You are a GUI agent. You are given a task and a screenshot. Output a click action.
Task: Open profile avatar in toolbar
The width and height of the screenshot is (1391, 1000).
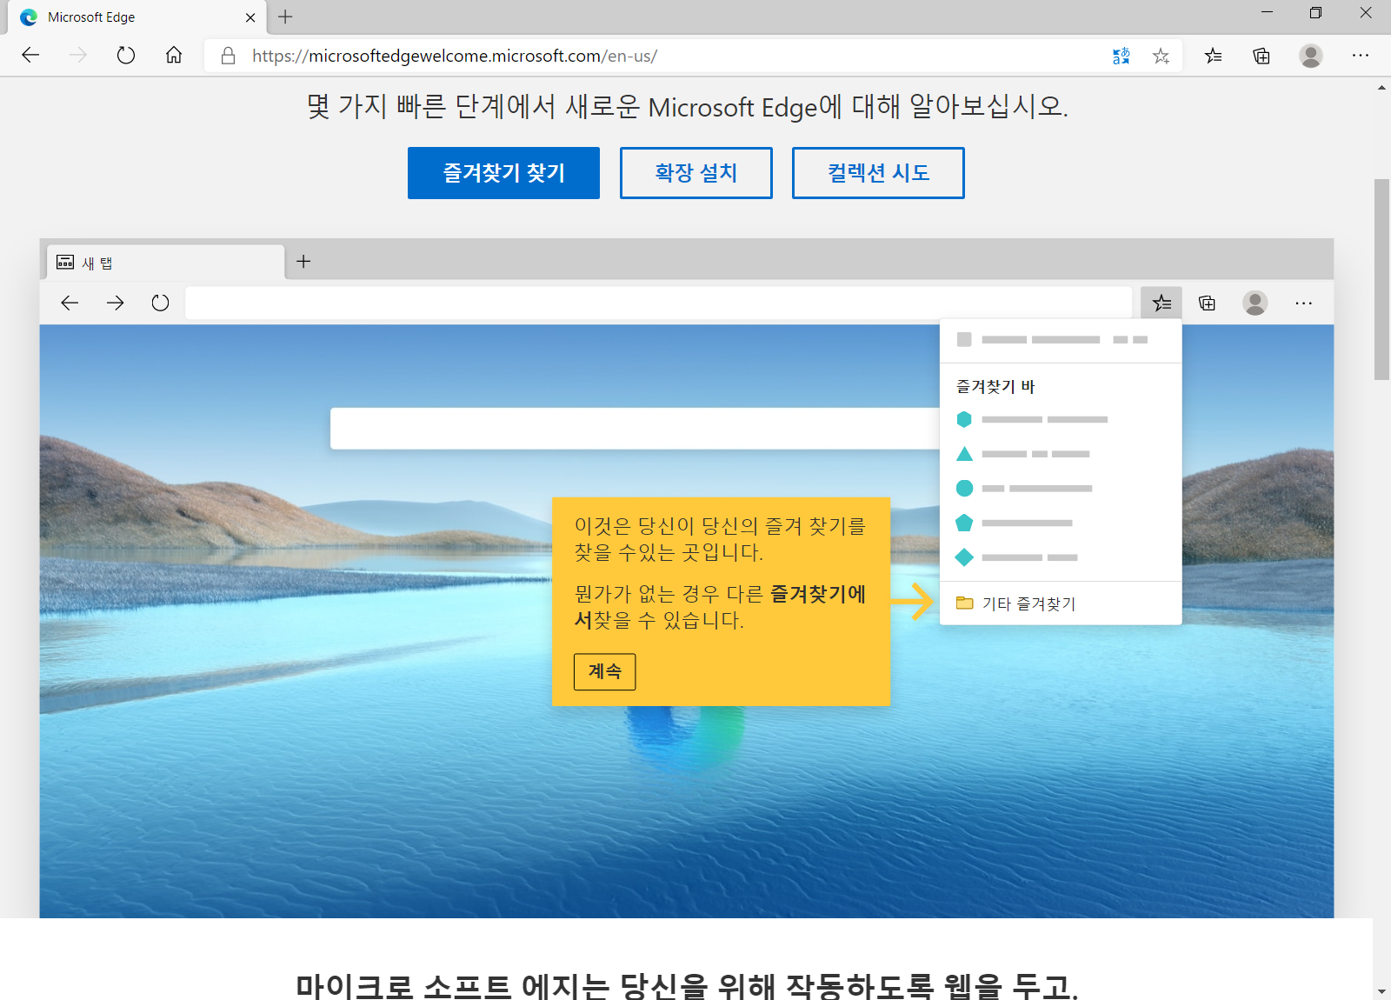click(x=1311, y=56)
